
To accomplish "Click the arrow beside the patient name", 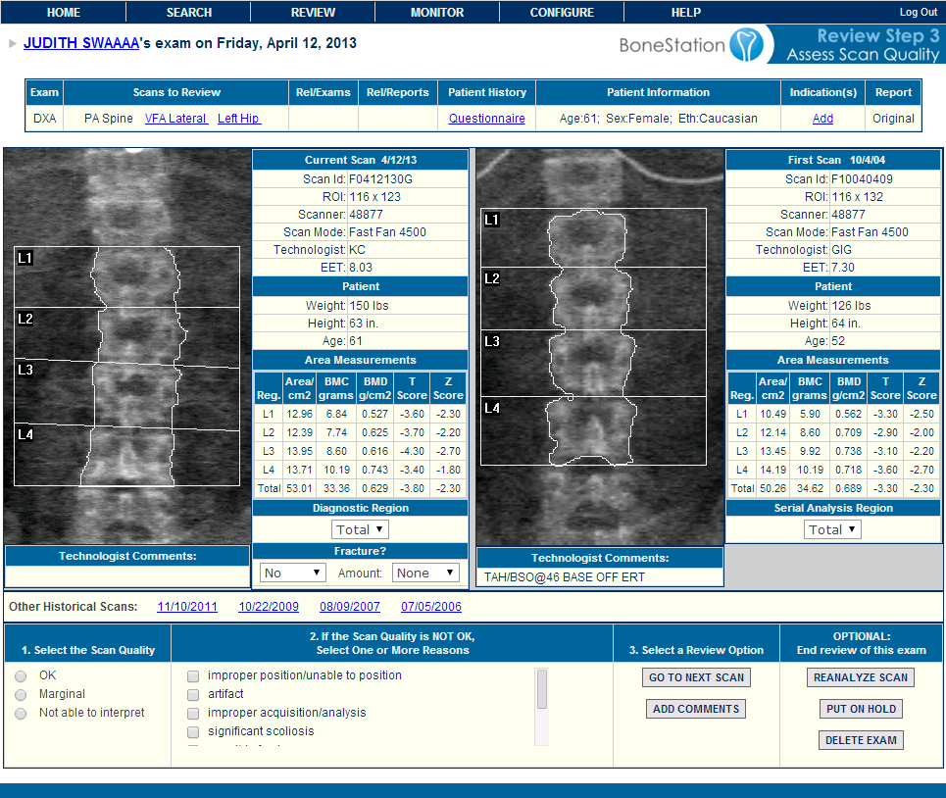I will coord(12,44).
